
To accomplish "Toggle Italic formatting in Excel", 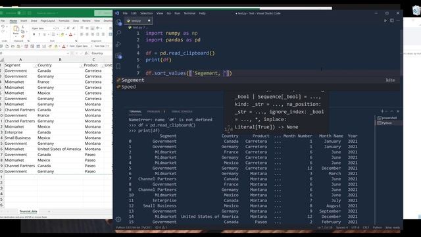I will pyautogui.click(x=39, y=34).
